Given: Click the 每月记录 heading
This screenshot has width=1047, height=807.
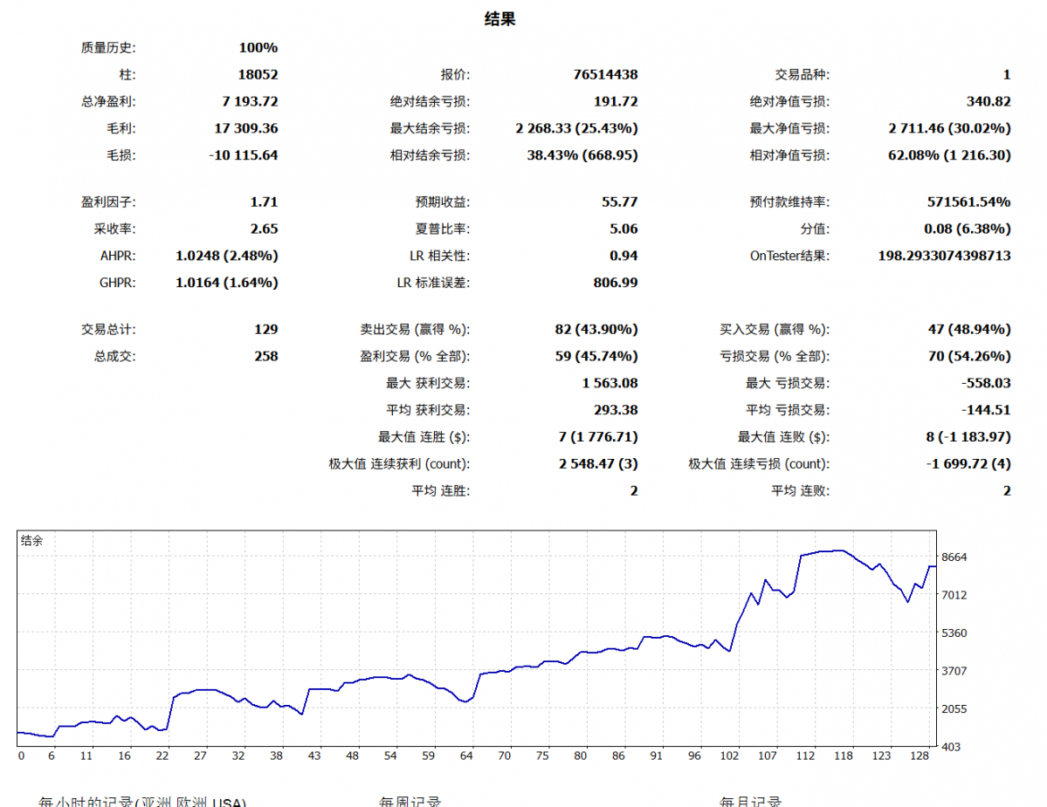Looking at the screenshot, I should (750, 801).
